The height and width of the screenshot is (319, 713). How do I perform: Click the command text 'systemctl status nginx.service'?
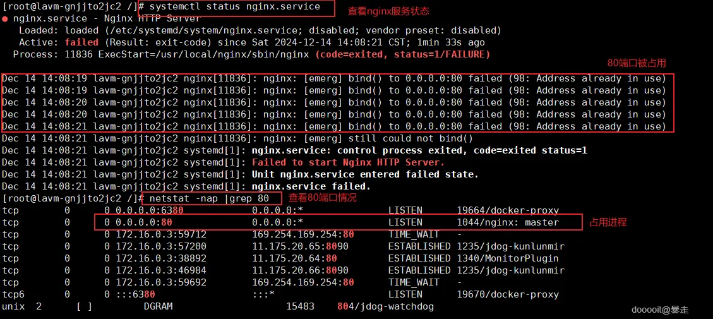(x=234, y=7)
